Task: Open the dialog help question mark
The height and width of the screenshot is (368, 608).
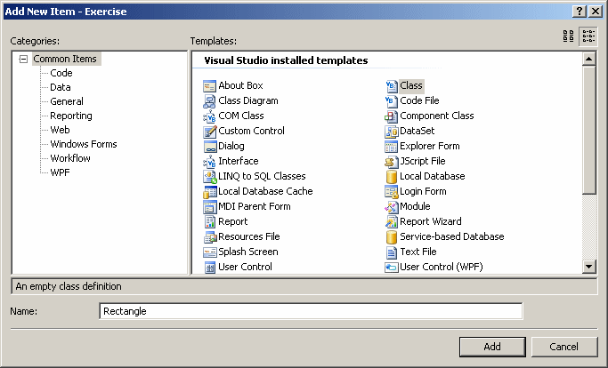Action: (x=580, y=12)
